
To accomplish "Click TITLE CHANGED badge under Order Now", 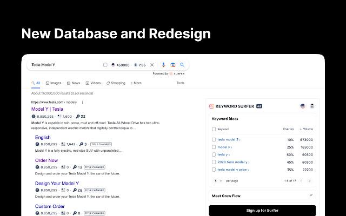I will pos(95,167).
